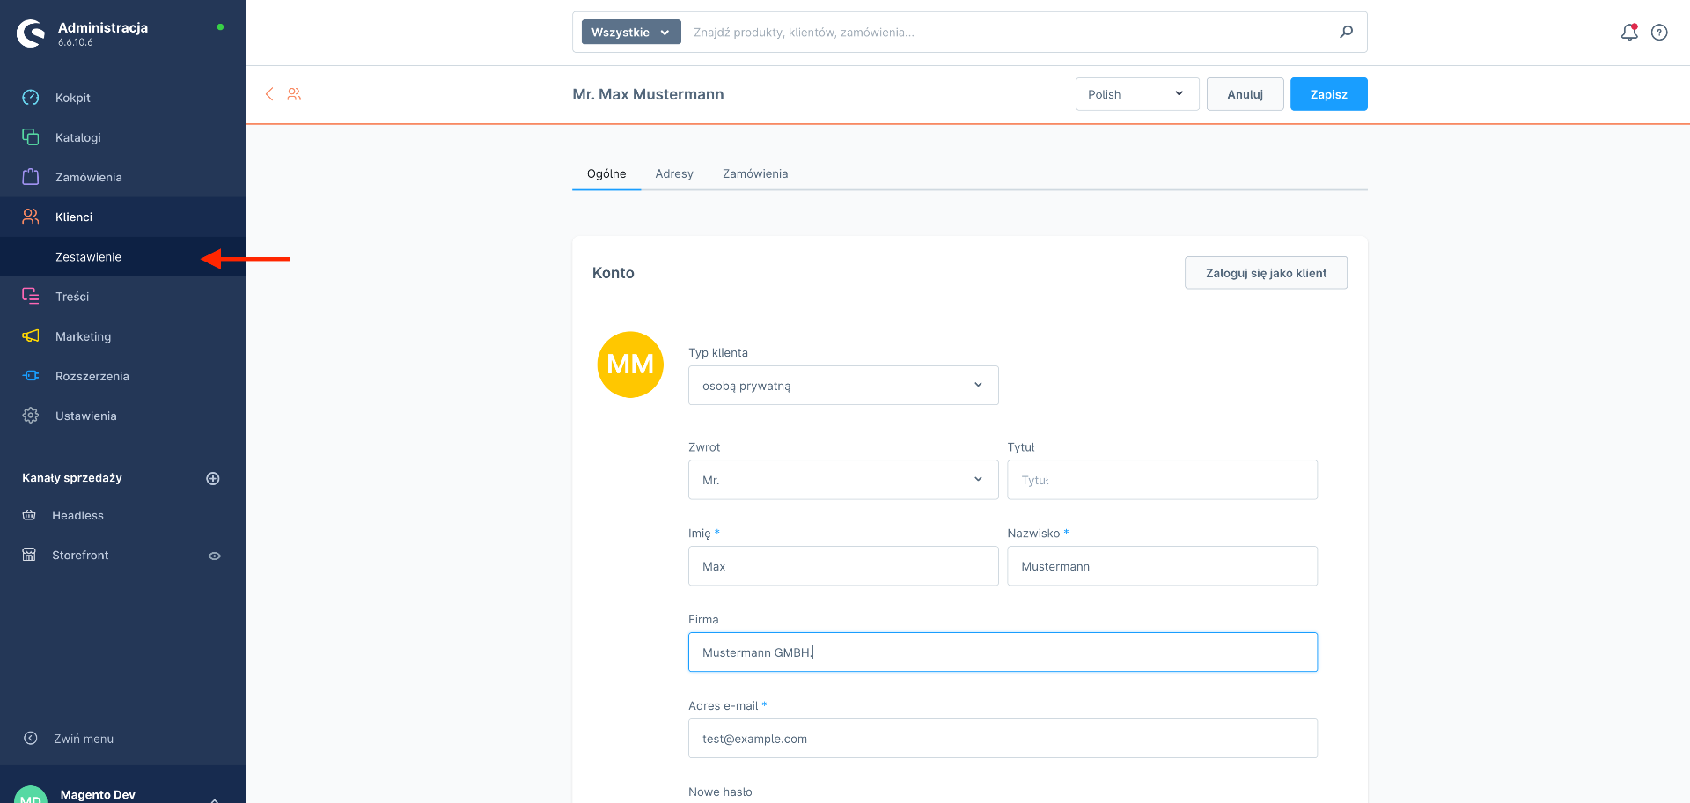Expand the Zwrot salutation dropdown
The width and height of the screenshot is (1690, 803).
[842, 480]
